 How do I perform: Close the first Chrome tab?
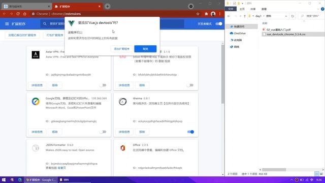pos(49,7)
